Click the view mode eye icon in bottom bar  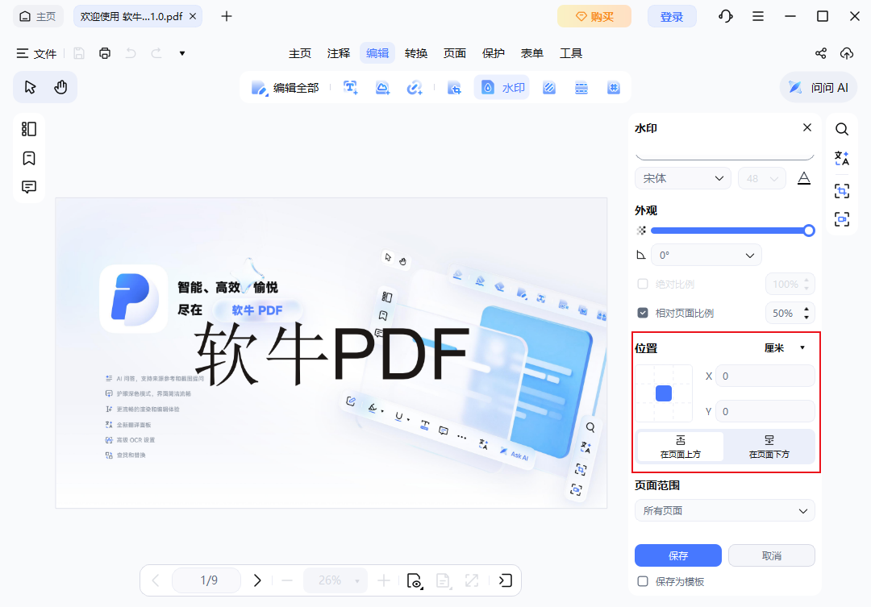(x=415, y=581)
